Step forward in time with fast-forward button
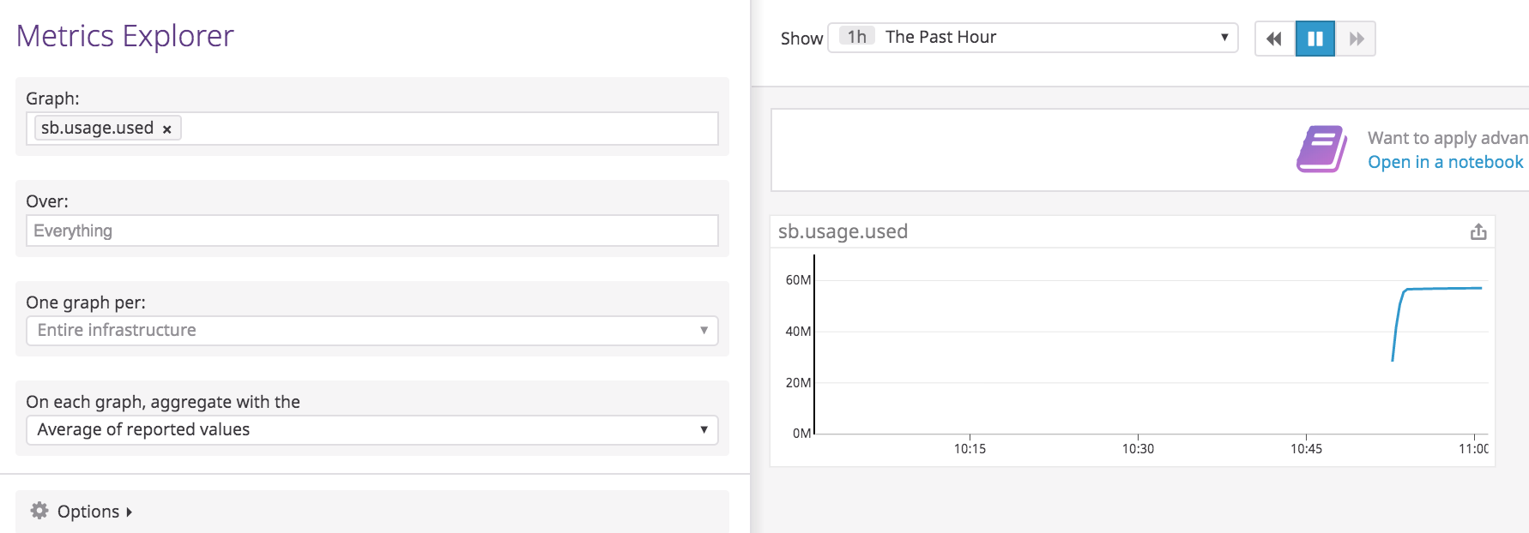Image resolution: width=1529 pixels, height=533 pixels. 1356,39
